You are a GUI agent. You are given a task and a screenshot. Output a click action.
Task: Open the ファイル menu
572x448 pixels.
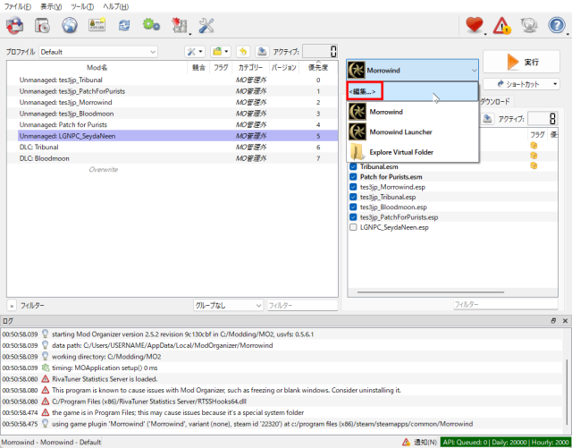pyautogui.click(x=18, y=6)
